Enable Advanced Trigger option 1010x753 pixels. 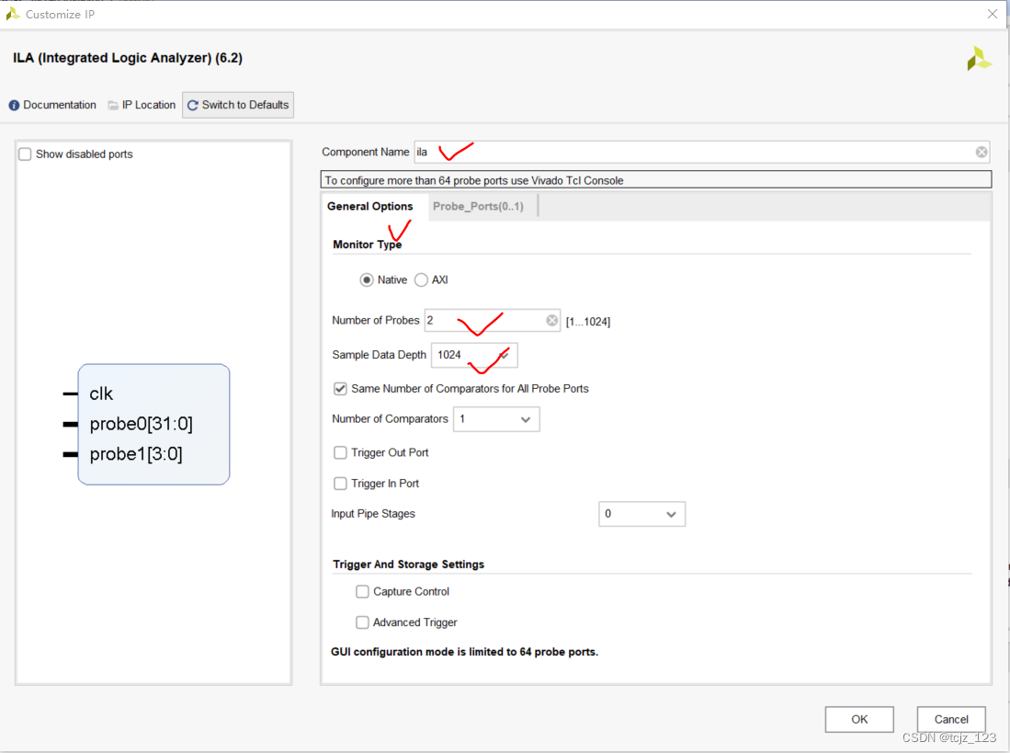tap(363, 622)
